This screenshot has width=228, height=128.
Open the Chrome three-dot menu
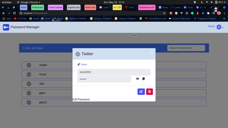(x=224, y=13)
